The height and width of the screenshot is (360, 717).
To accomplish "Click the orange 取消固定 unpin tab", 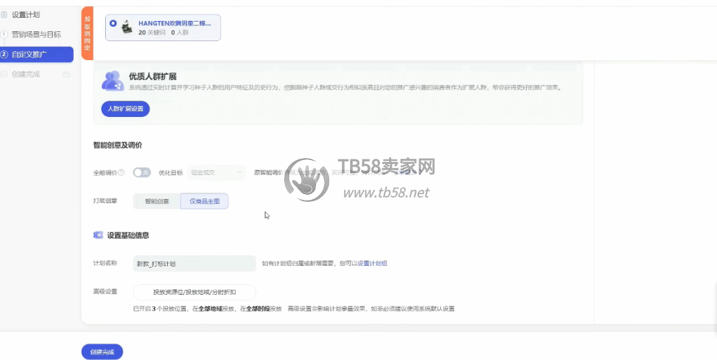I will point(88,33).
